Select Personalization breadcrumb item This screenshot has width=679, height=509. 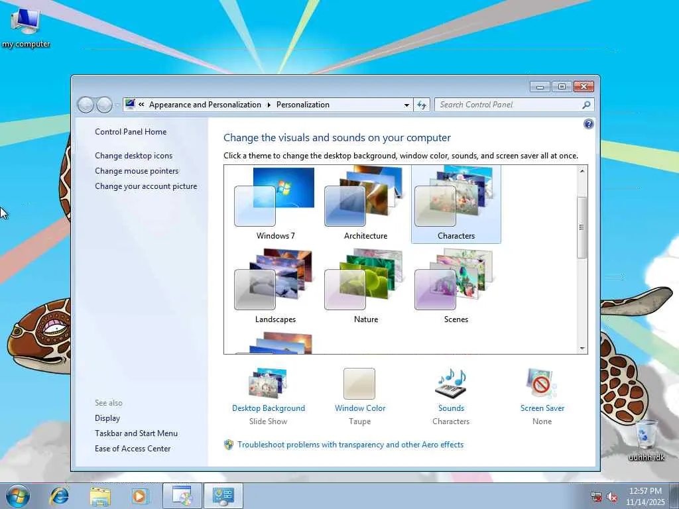(302, 105)
